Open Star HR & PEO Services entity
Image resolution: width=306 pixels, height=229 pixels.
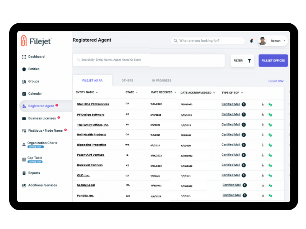(93, 104)
